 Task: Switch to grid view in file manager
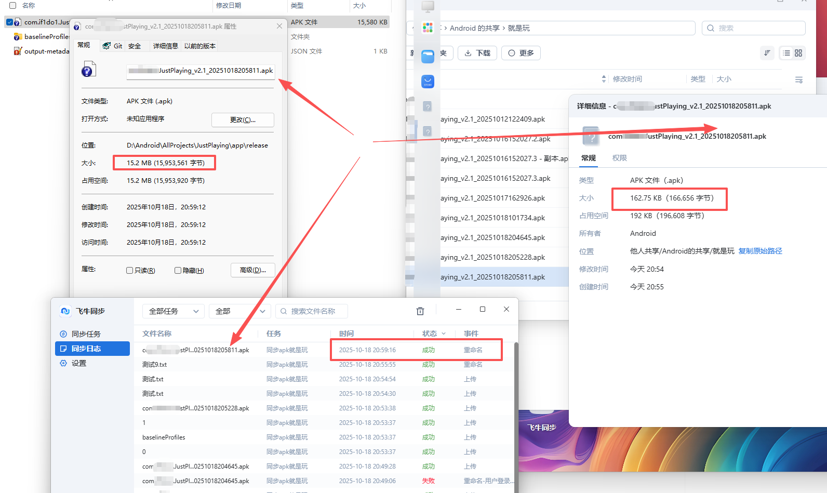[x=798, y=53]
